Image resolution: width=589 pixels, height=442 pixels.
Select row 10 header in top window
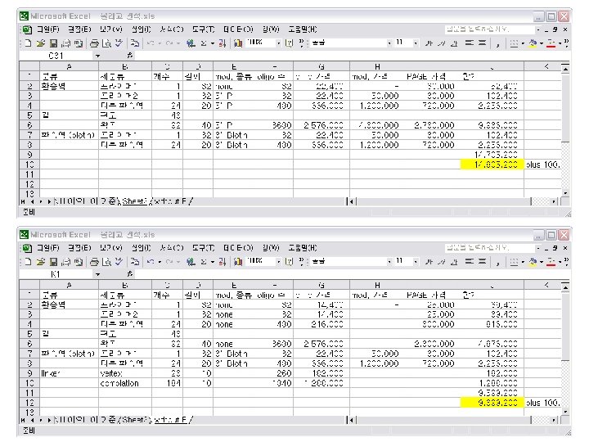pos(29,165)
